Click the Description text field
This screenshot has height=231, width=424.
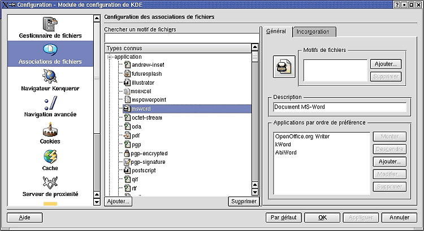coord(340,107)
